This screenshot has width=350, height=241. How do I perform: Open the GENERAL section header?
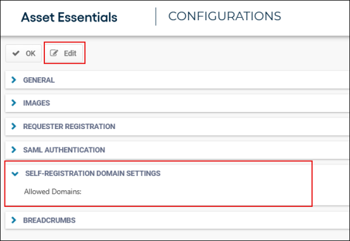[39, 80]
